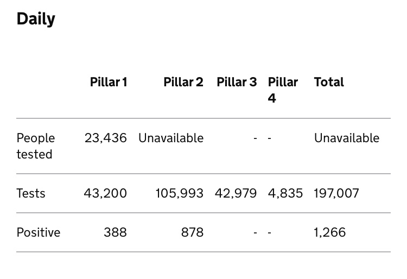Click the Tests row label
407x279 pixels.
31,193
